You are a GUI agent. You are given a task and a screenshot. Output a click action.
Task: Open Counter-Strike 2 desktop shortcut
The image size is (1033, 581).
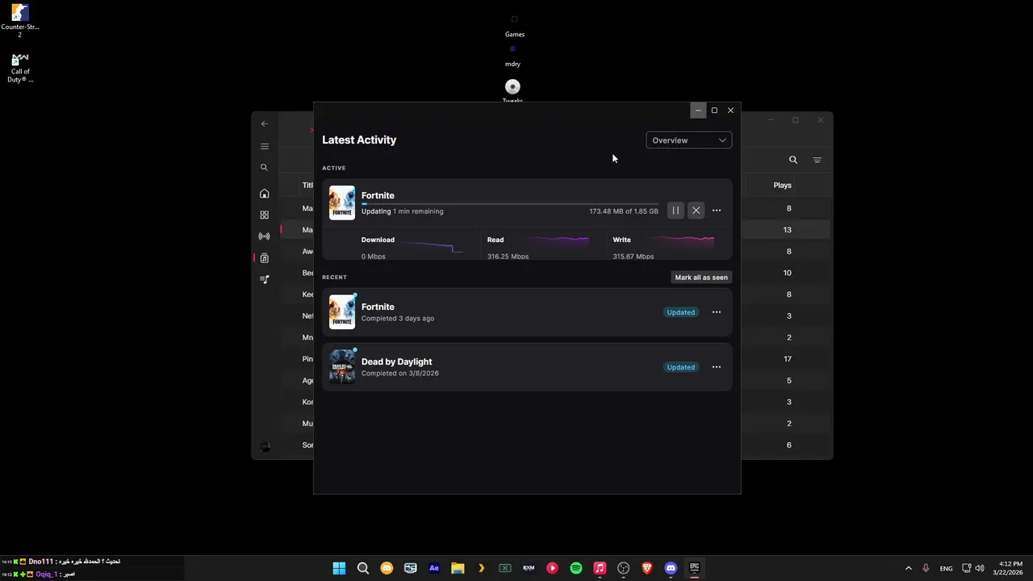(x=20, y=21)
